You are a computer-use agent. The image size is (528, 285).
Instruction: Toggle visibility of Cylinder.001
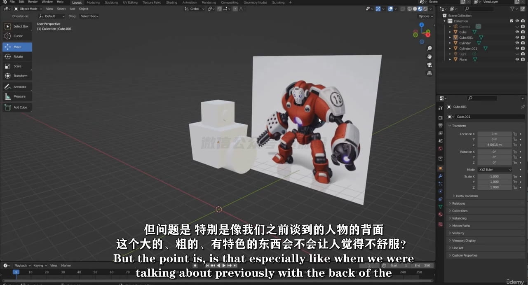click(517, 49)
